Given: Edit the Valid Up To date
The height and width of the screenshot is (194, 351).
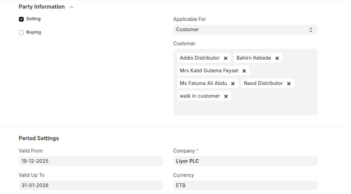Looking at the screenshot, I should pos(91,185).
